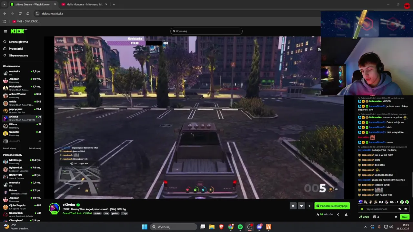The height and width of the screenshot is (232, 413).
Task: Open trapulfik channel in sidebar
Action: pos(22,133)
